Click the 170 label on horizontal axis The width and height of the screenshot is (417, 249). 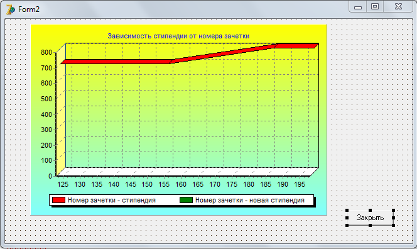[x=215, y=184]
